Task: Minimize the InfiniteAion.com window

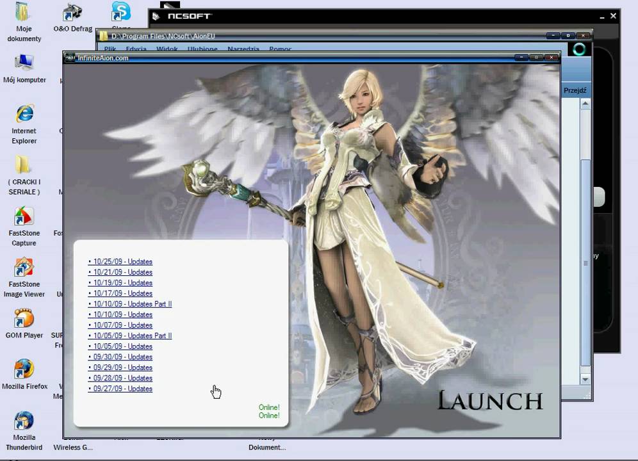Action: (x=521, y=58)
